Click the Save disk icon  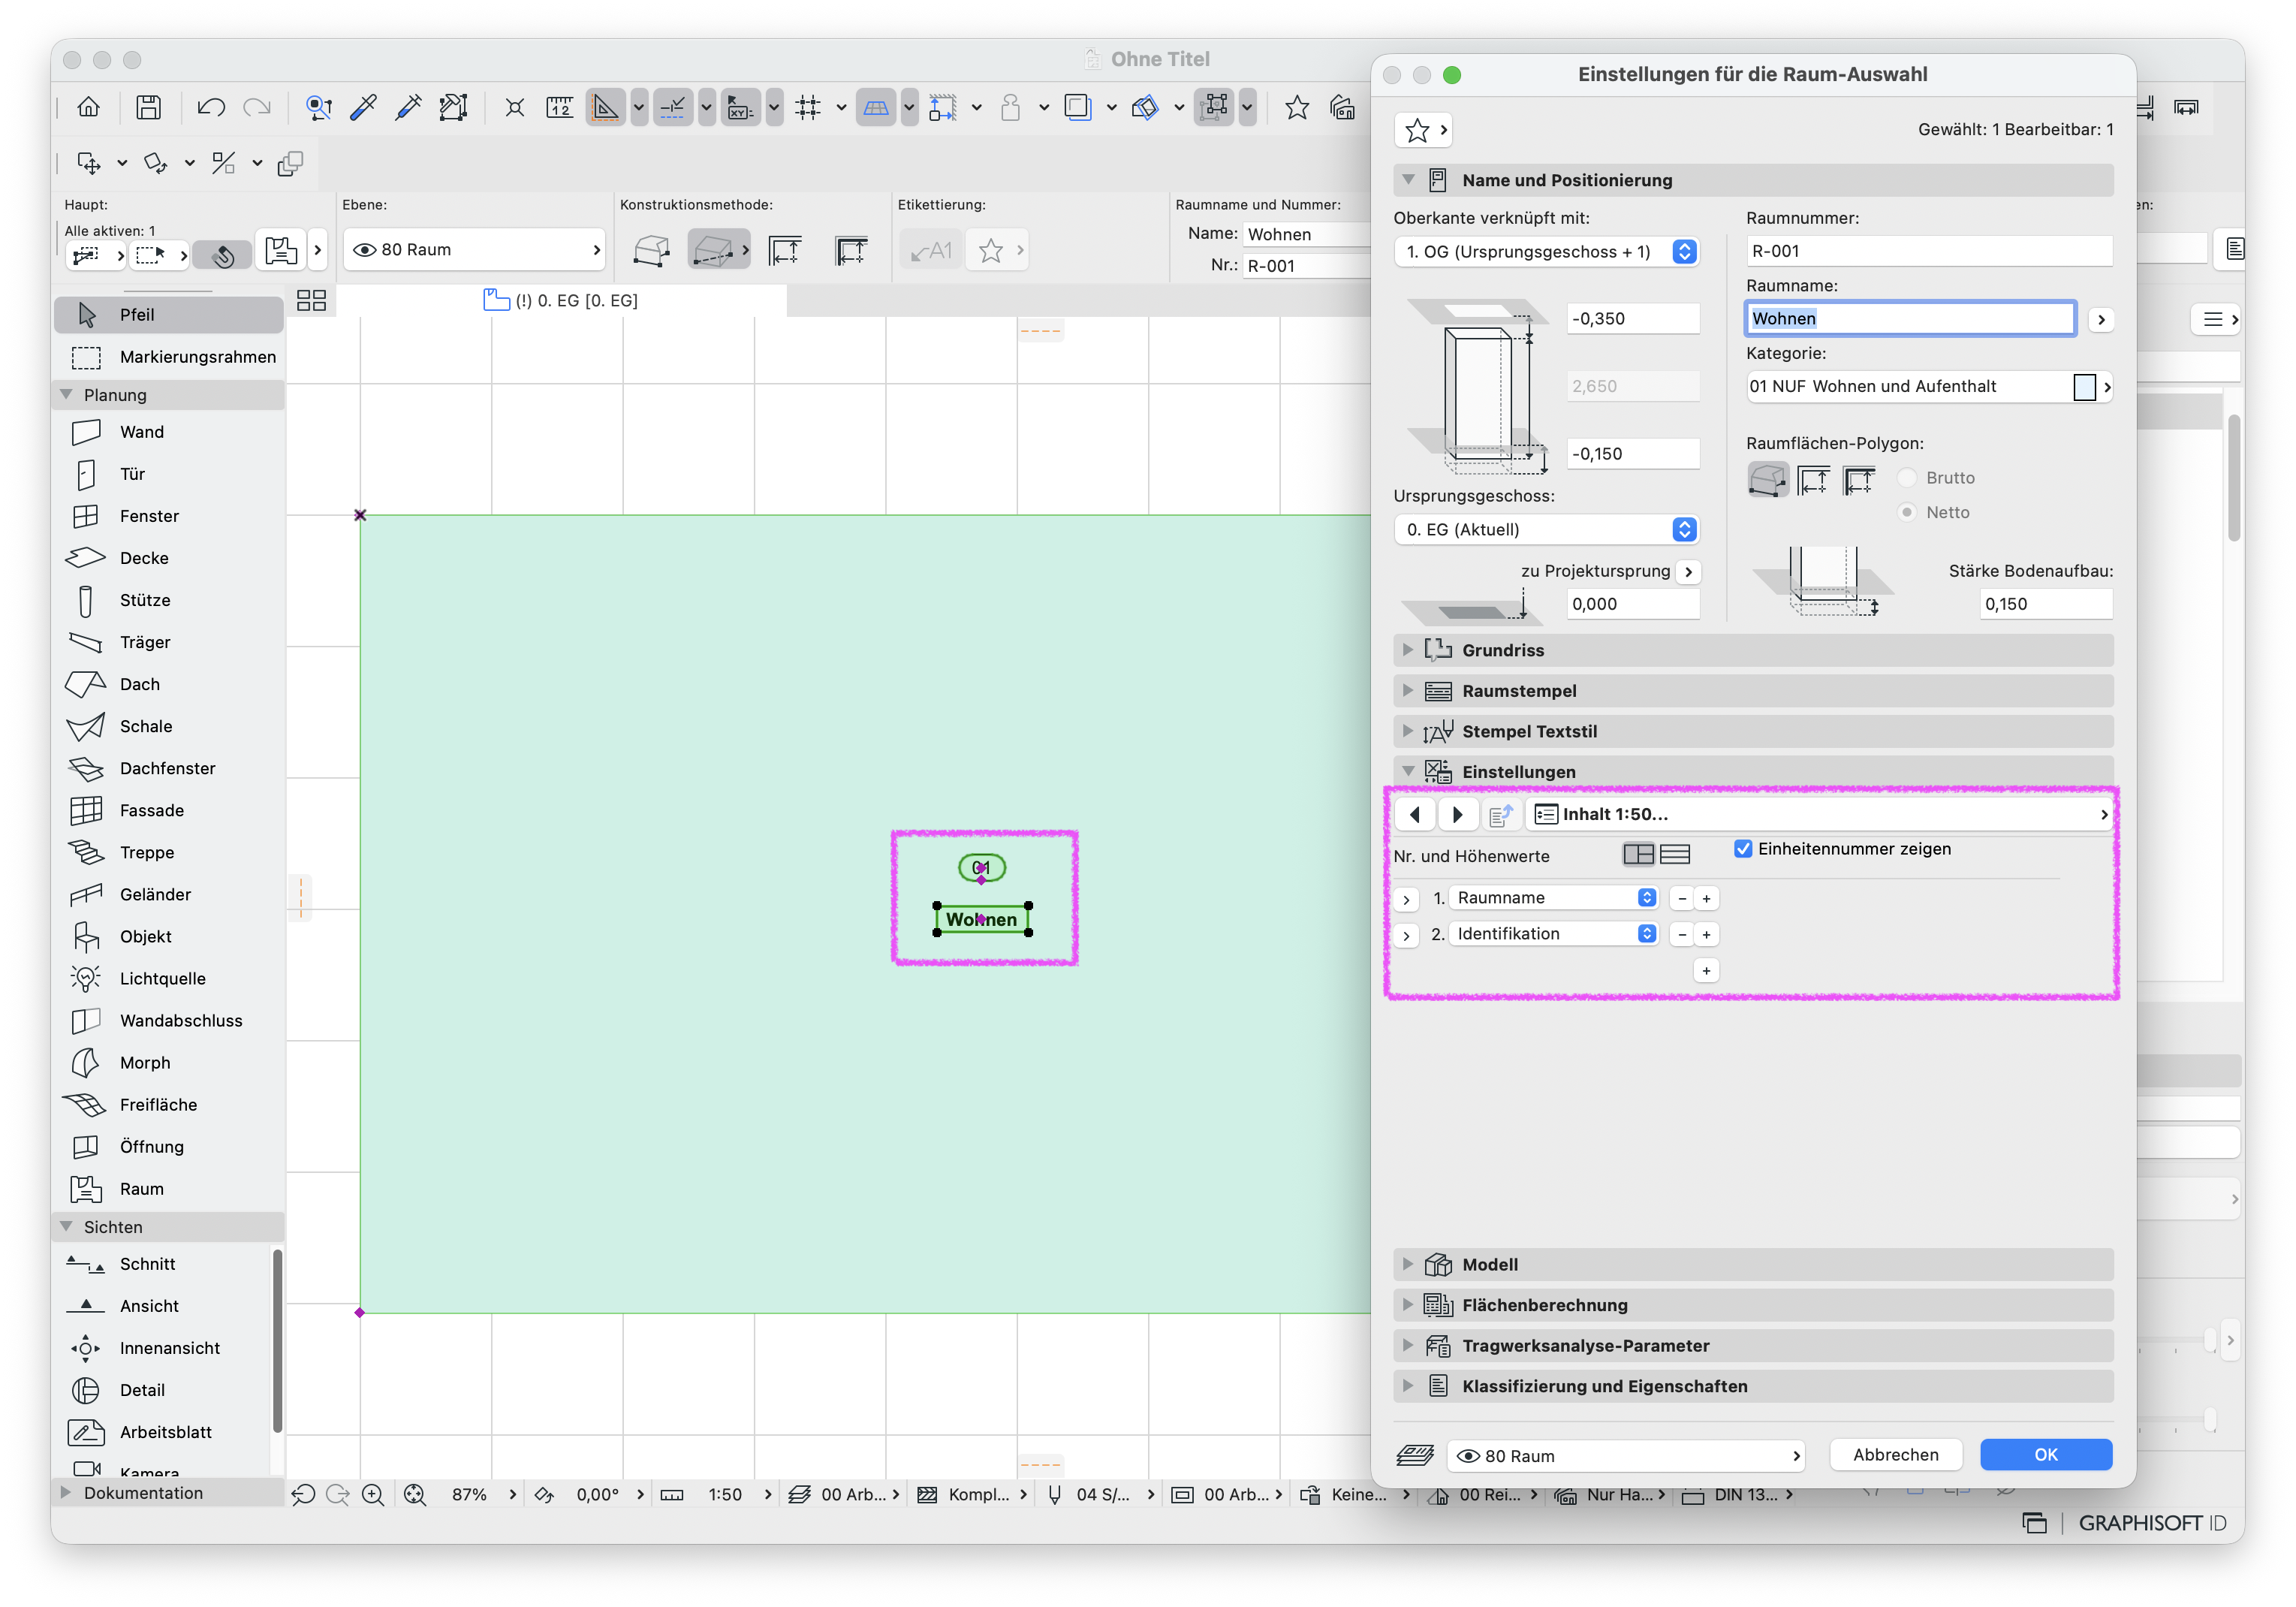(x=149, y=107)
